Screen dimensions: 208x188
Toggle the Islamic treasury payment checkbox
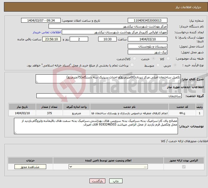tap(132, 65)
